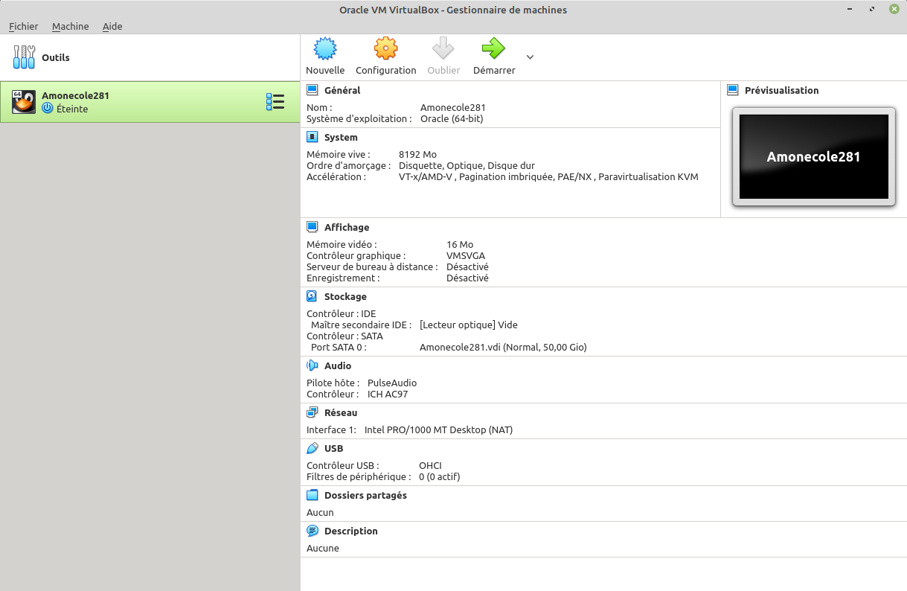This screenshot has height=591, width=907.
Task: Click the Amonecole281 preview thumbnail
Action: 814,157
